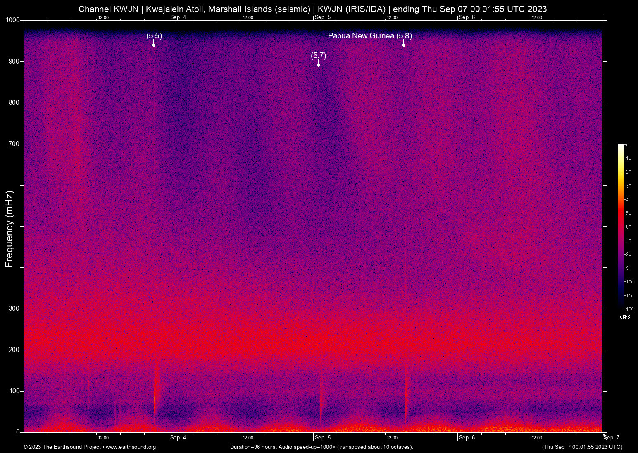Click the 1000 tick label on the frequency axis
638x453 pixels.
pyautogui.click(x=12, y=20)
